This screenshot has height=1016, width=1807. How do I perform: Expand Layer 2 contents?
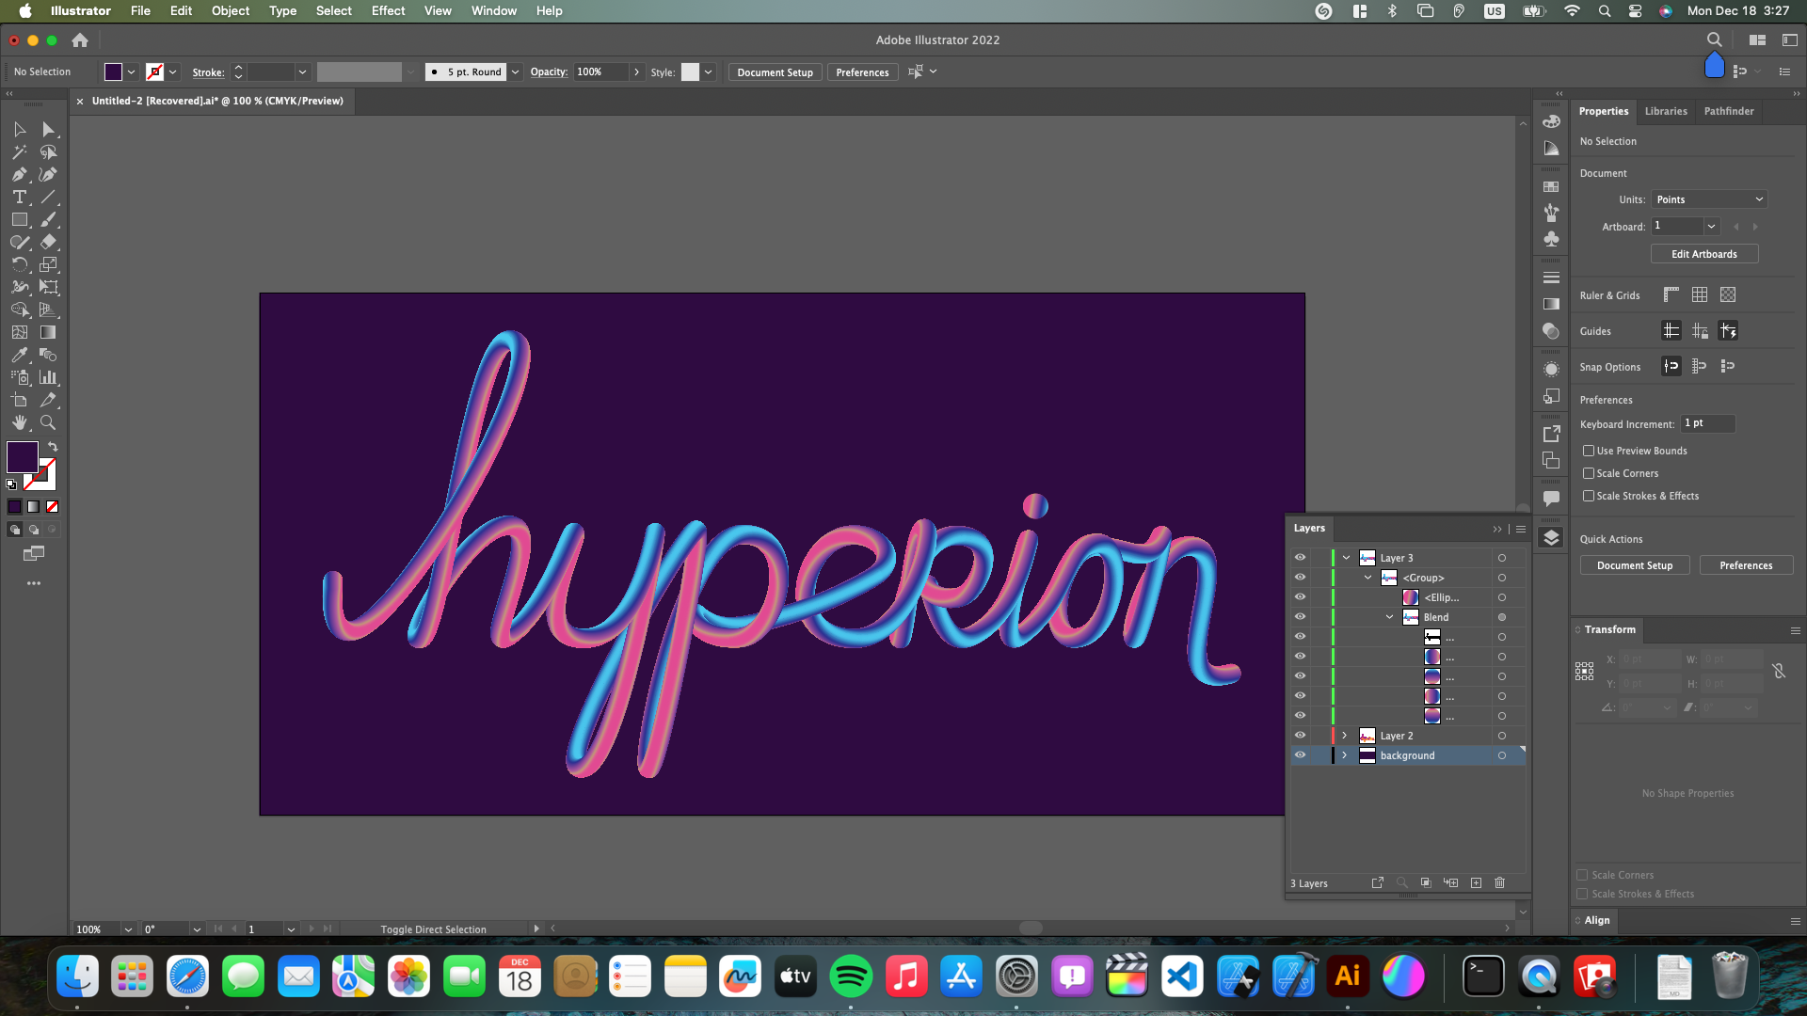click(x=1345, y=736)
